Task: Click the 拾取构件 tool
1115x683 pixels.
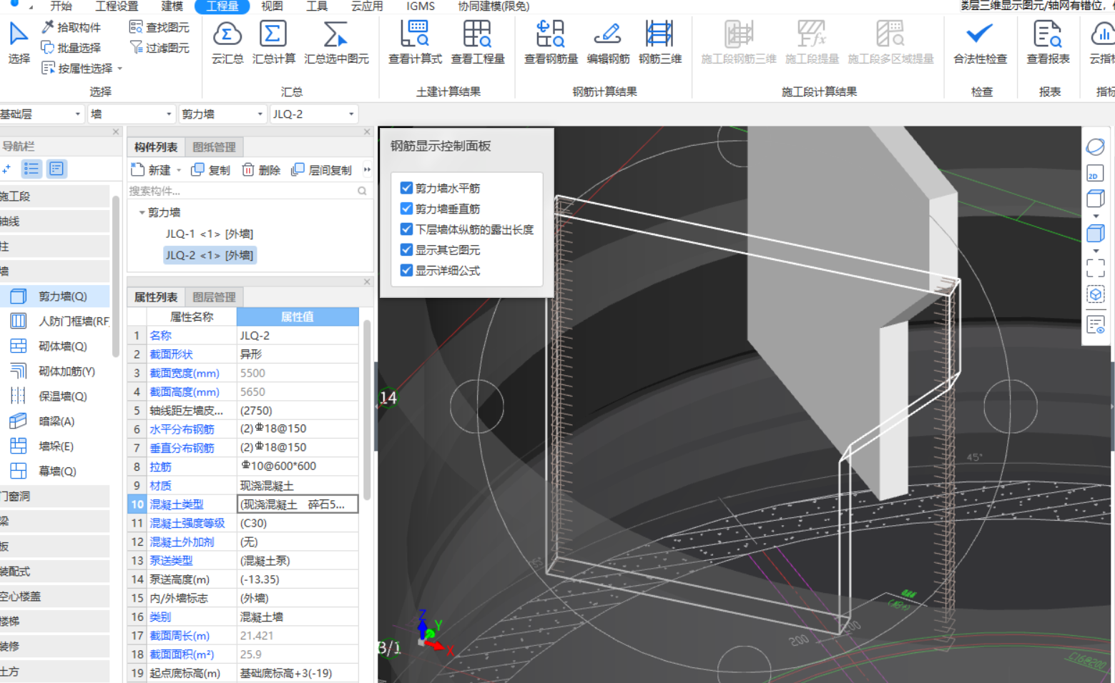Action: point(71,27)
